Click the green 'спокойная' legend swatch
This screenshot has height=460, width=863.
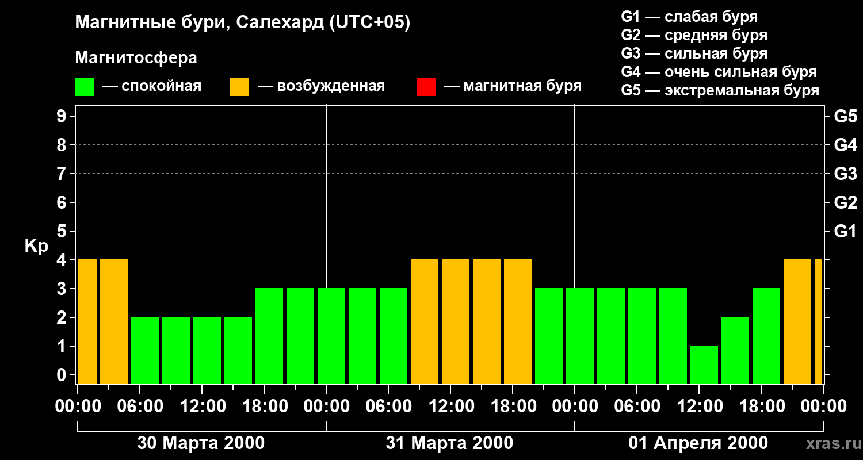(84, 87)
